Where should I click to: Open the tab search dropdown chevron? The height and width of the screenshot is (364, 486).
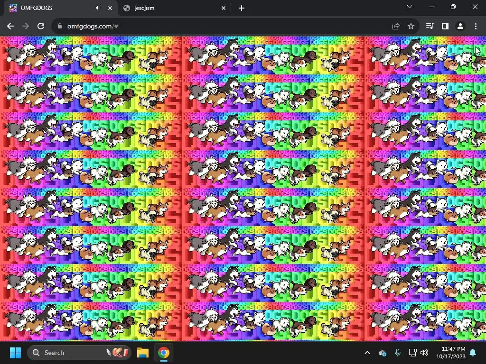pyautogui.click(x=410, y=7)
